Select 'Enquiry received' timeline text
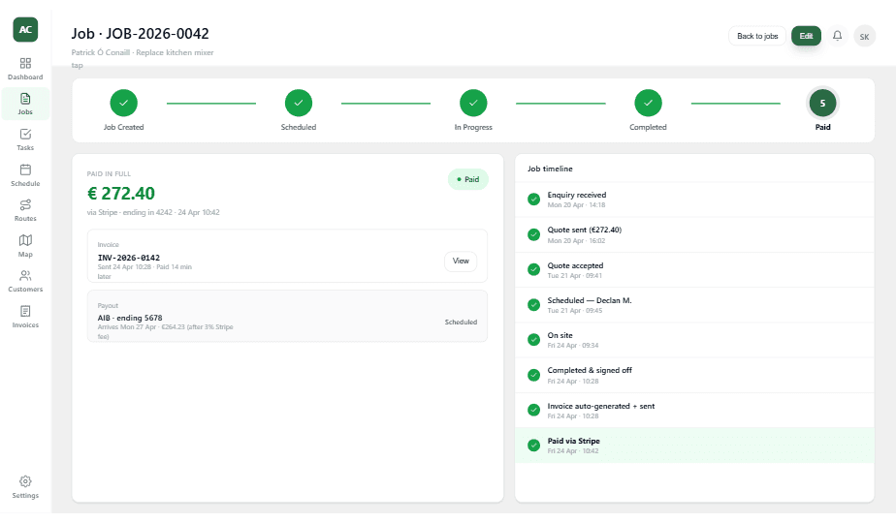896x523 pixels. [577, 195]
